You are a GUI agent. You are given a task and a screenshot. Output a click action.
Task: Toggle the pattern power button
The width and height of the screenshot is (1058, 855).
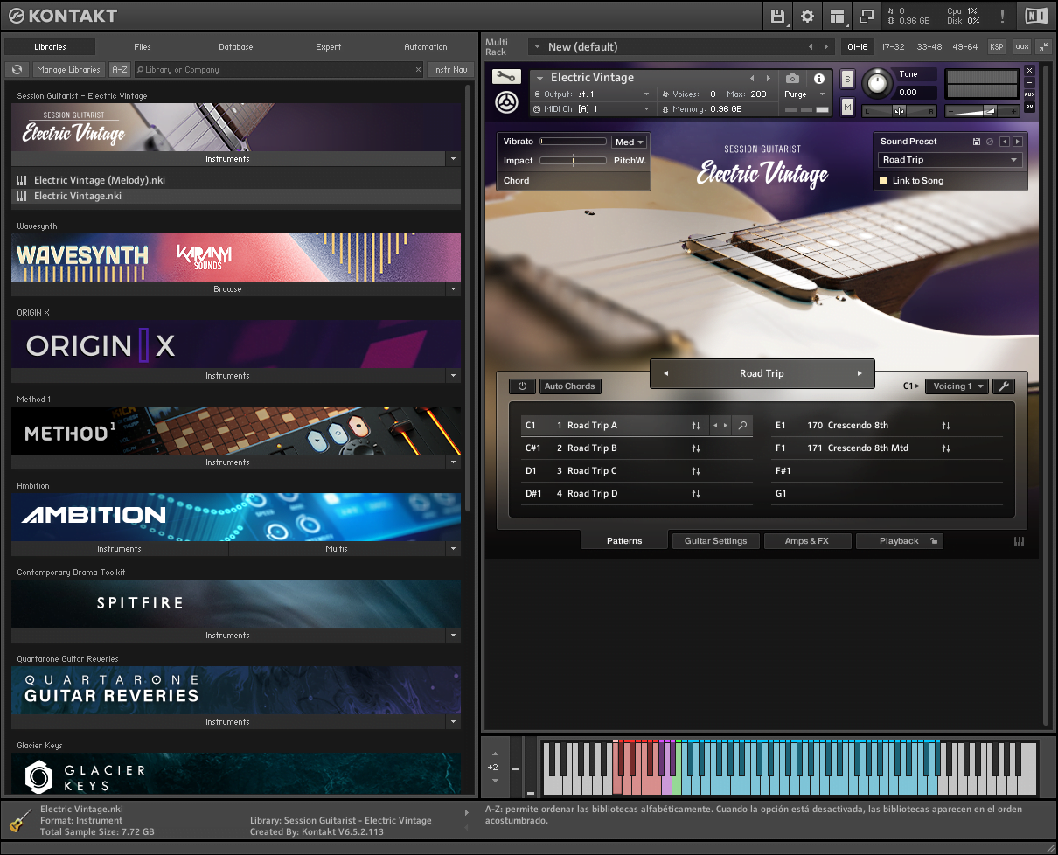(x=522, y=386)
